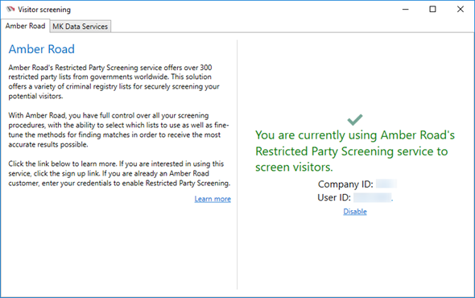Click the paragraph starting "With Amber Road"

click(118, 130)
